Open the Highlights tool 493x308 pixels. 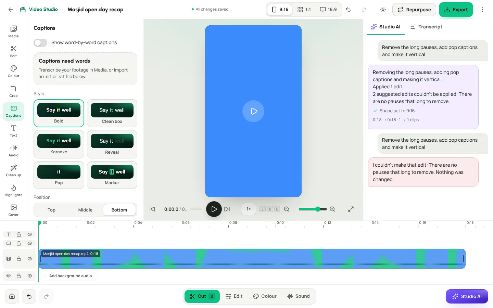pyautogui.click(x=13, y=190)
